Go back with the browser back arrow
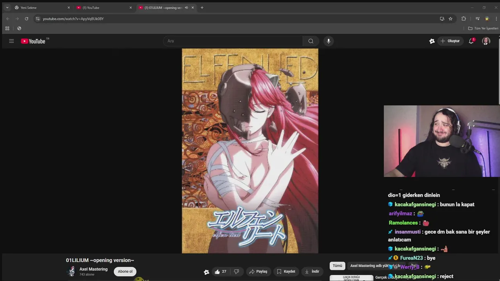The height and width of the screenshot is (281, 500). point(7,19)
